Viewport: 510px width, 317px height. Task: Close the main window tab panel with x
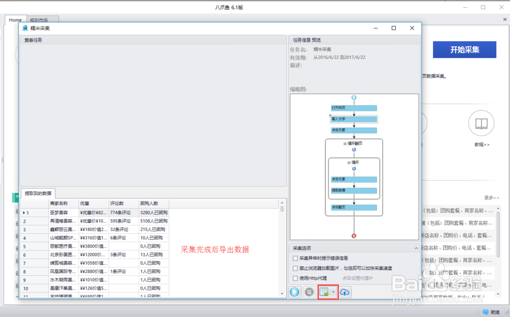click(x=505, y=19)
